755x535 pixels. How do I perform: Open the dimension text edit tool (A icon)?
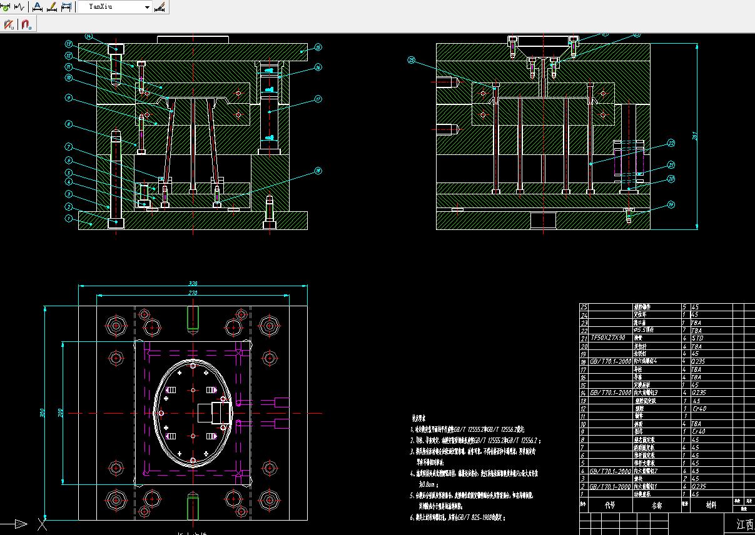(x=37, y=7)
